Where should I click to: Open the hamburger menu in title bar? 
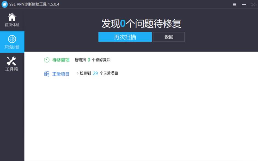tap(235, 4)
